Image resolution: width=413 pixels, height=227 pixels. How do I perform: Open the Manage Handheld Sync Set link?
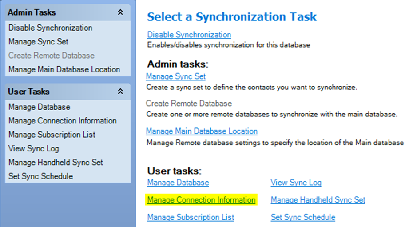(318, 200)
